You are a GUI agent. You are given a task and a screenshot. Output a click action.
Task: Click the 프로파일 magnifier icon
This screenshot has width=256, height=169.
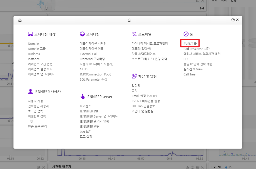(134, 34)
